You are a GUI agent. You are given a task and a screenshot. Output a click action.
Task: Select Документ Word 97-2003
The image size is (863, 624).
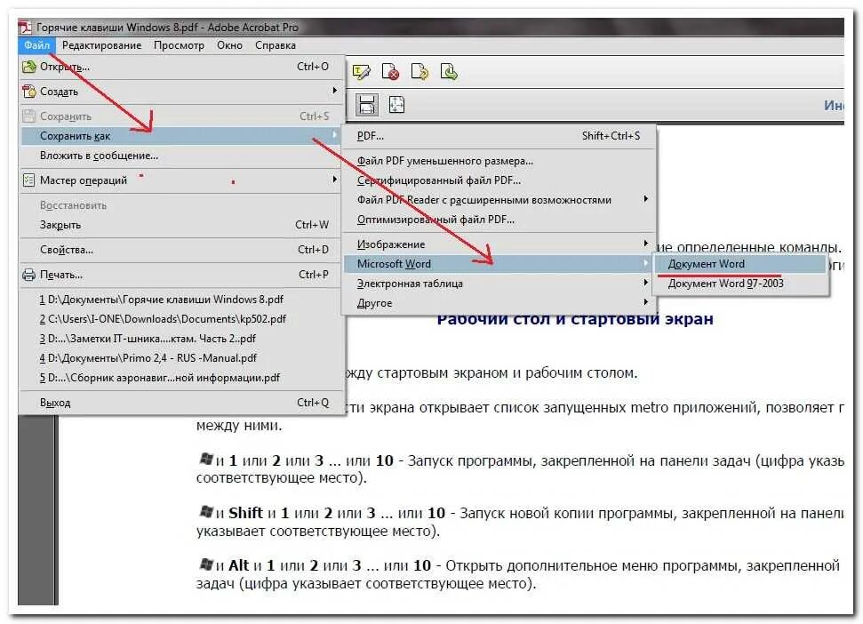[x=729, y=281]
